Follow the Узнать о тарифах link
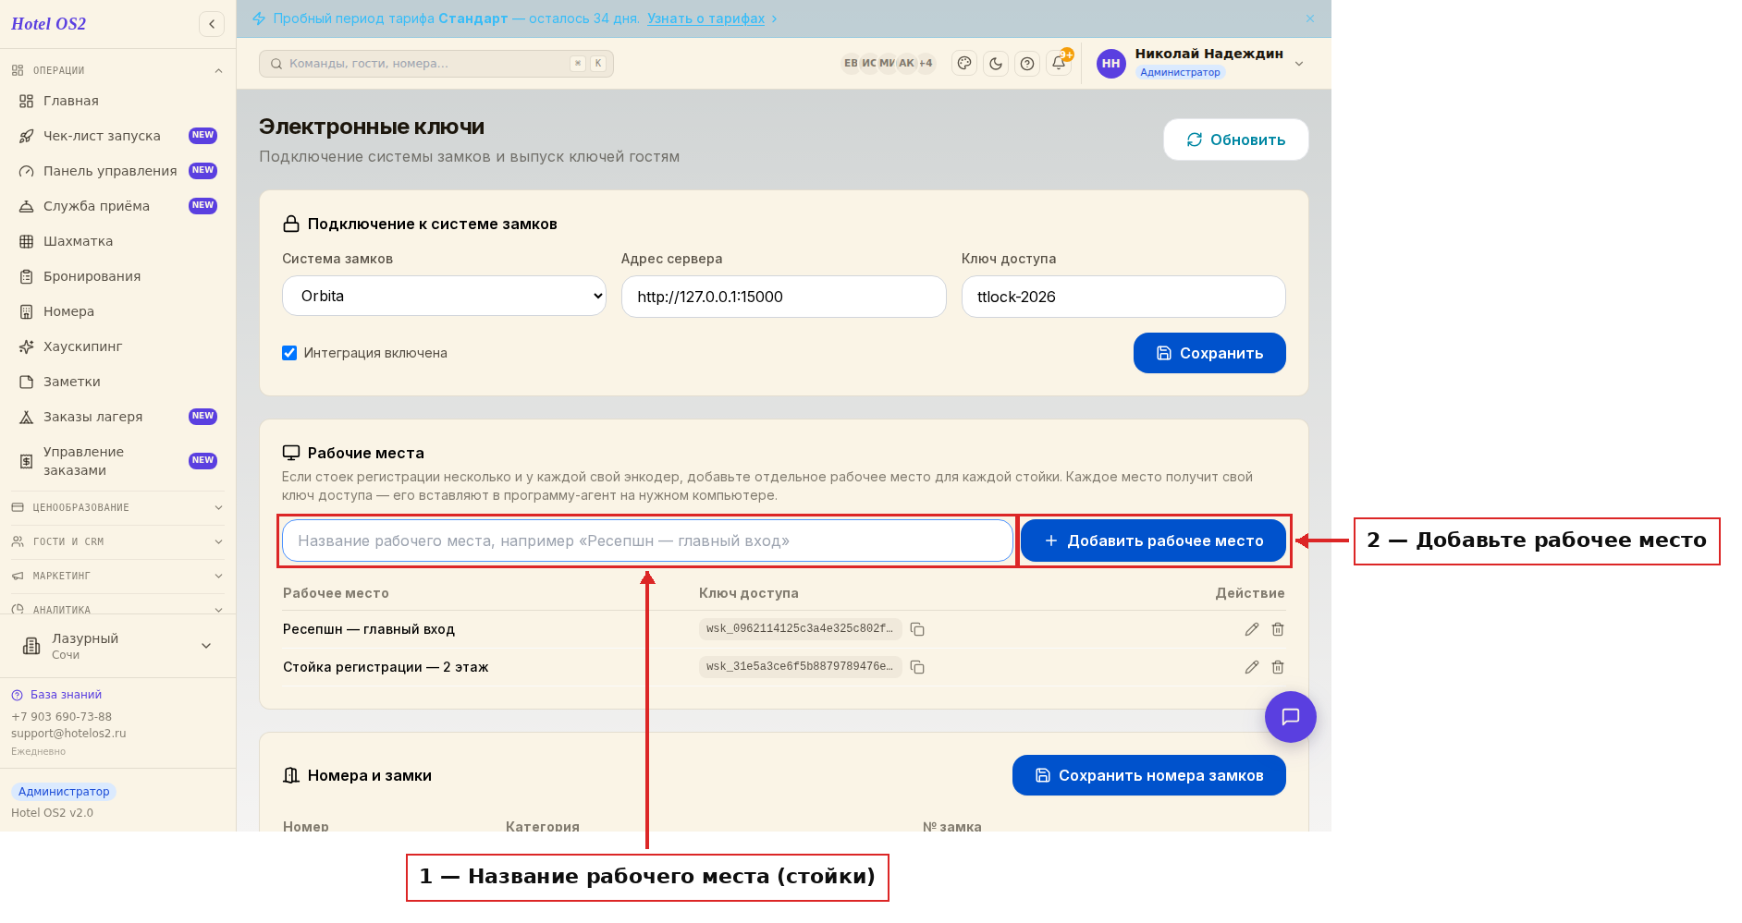This screenshot has height=923, width=1742. coord(706,18)
